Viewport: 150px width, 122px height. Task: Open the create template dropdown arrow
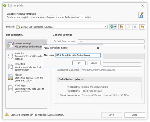pyautogui.click(x=115, y=27)
